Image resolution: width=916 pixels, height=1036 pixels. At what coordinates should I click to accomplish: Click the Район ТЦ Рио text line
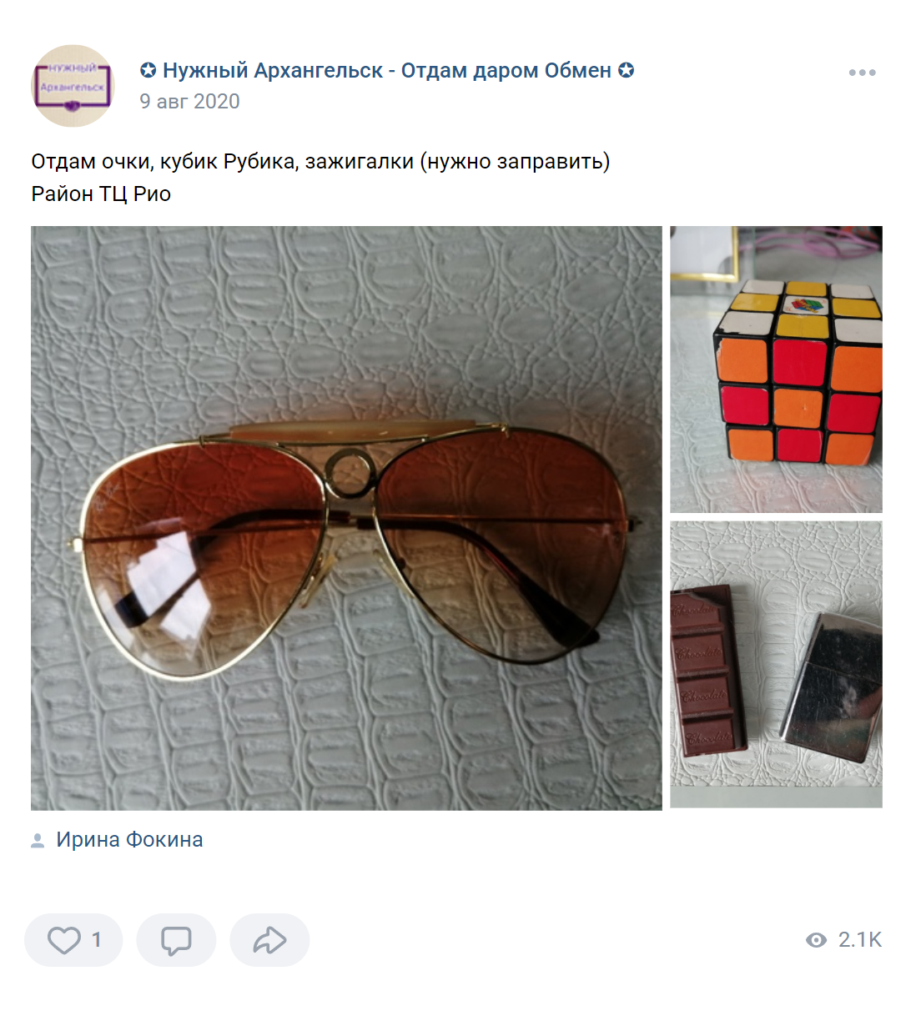101,194
